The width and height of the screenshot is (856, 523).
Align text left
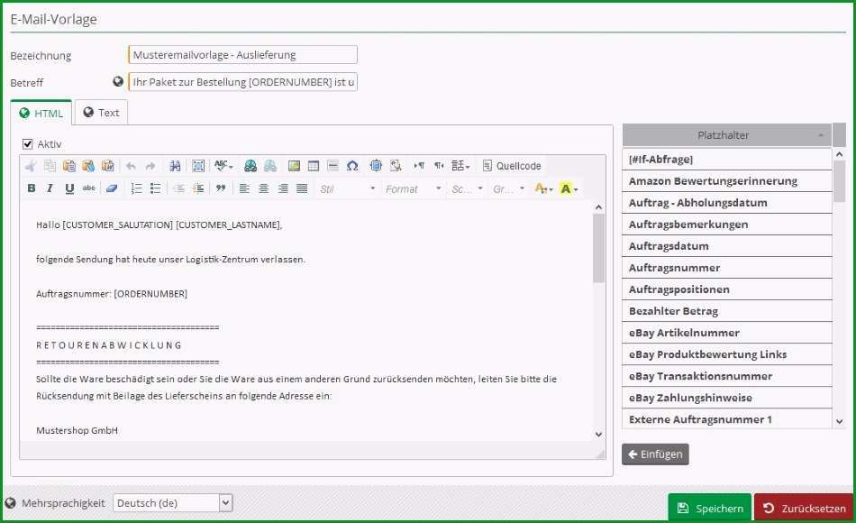pos(244,188)
